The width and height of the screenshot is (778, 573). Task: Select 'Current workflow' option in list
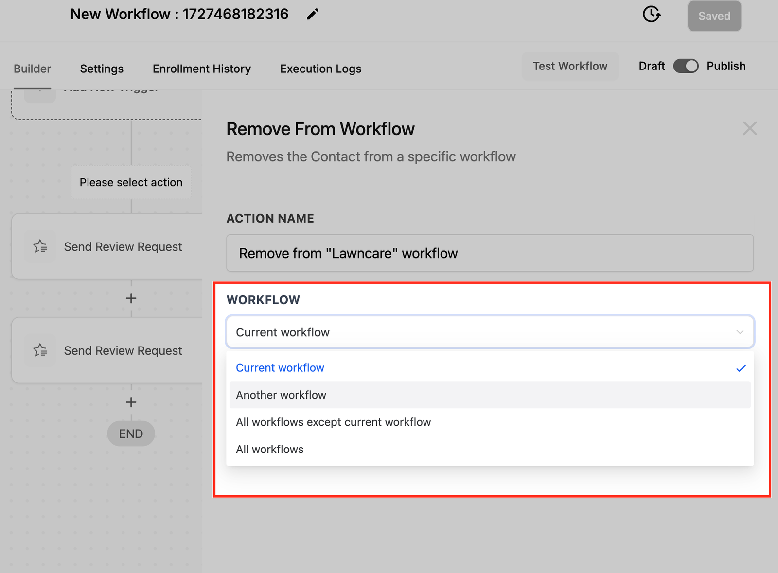point(280,368)
